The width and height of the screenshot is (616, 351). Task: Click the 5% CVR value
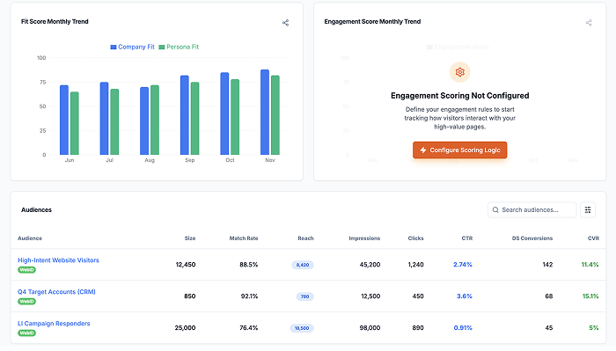point(594,328)
